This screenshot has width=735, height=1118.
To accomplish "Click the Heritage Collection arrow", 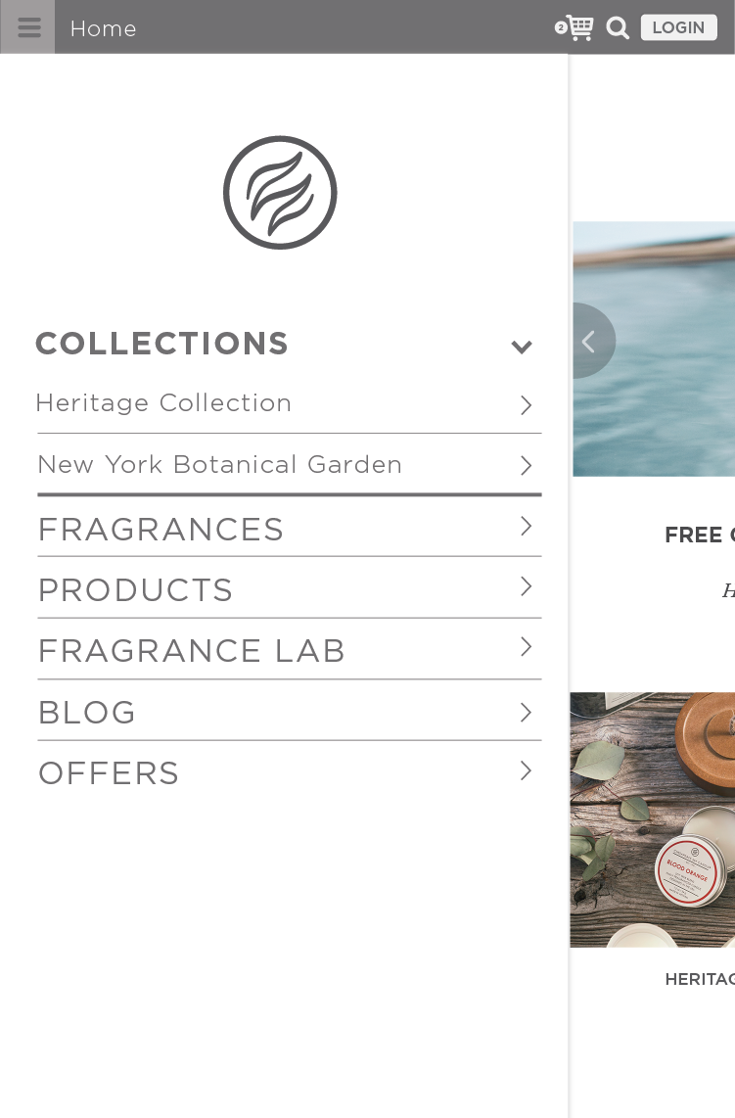I will coord(527,405).
